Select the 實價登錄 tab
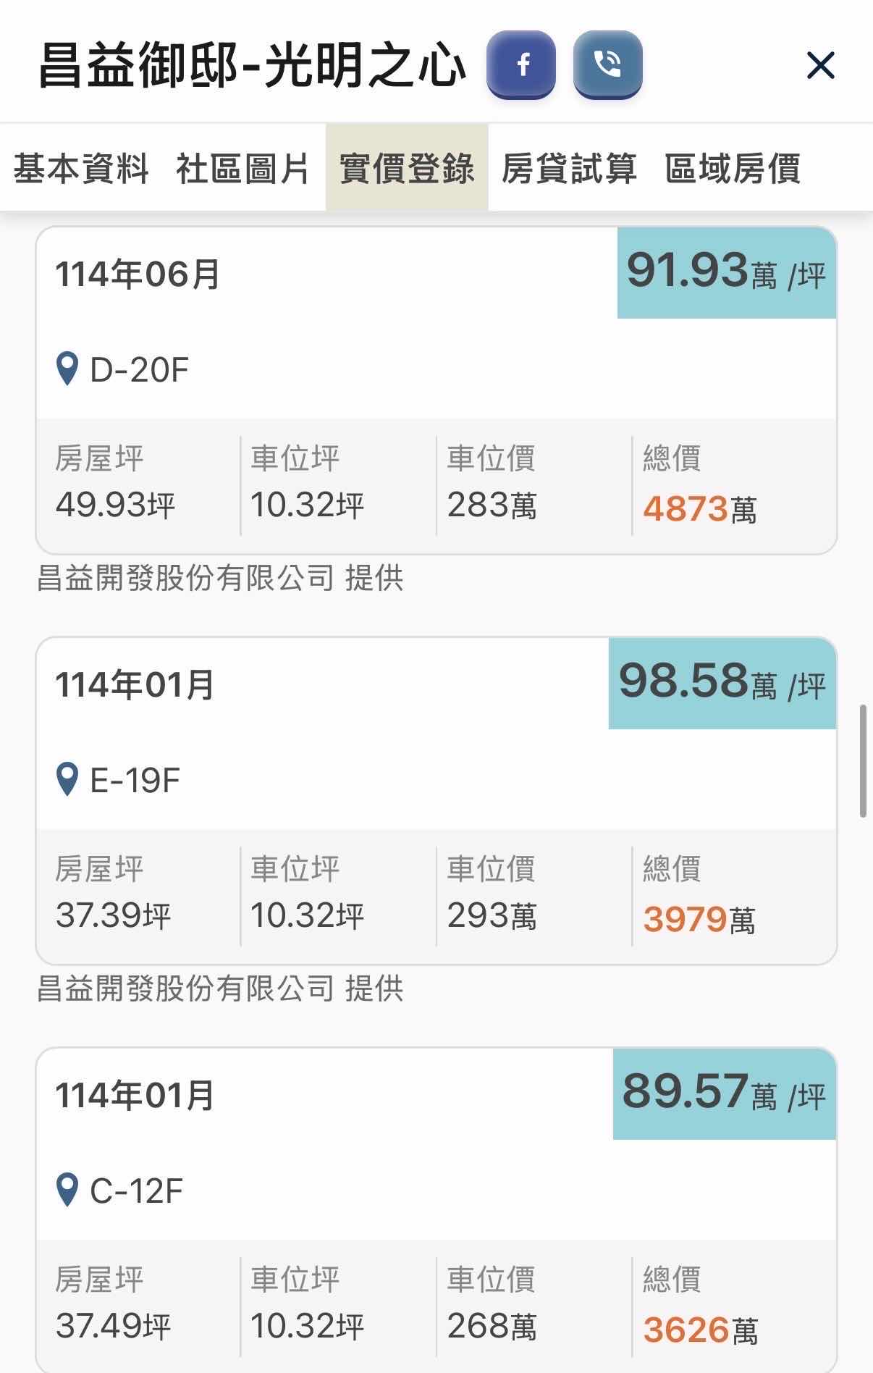The image size is (873, 1373). 407,168
